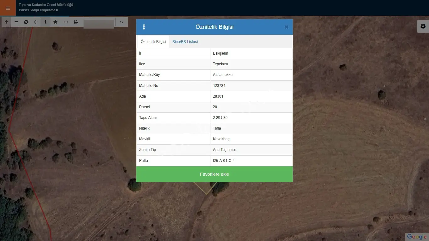Click the Tapu Alanı label

point(148,118)
